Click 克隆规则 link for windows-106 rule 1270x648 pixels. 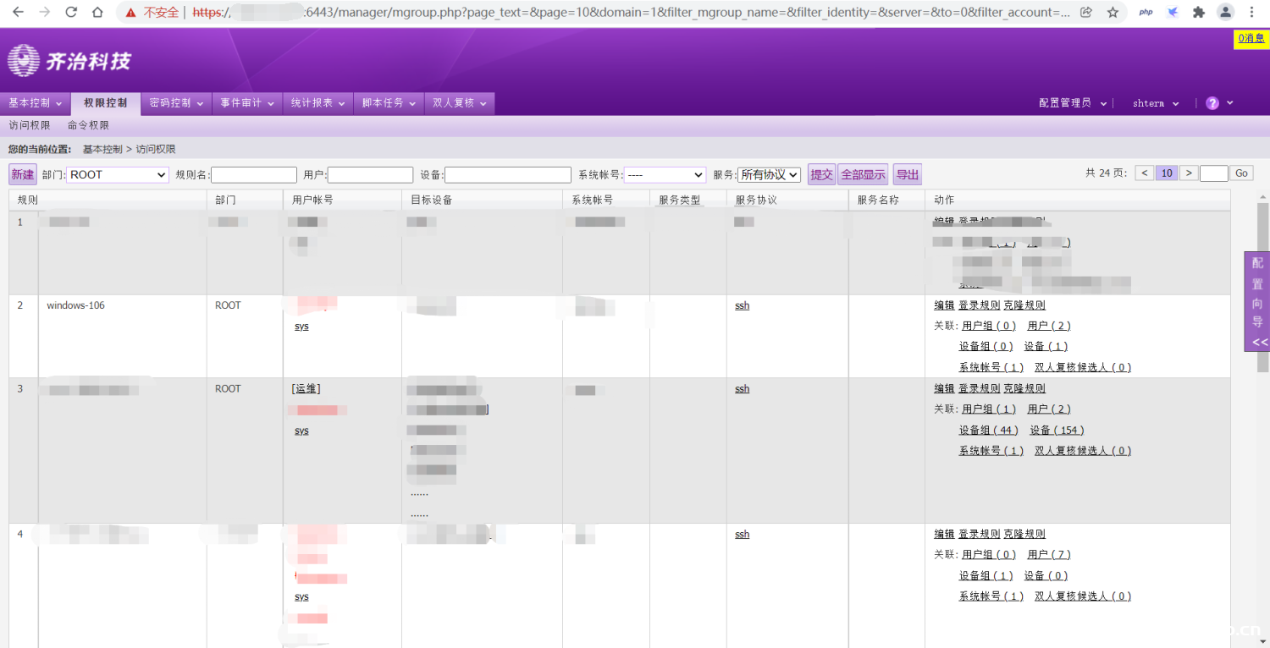1024,305
